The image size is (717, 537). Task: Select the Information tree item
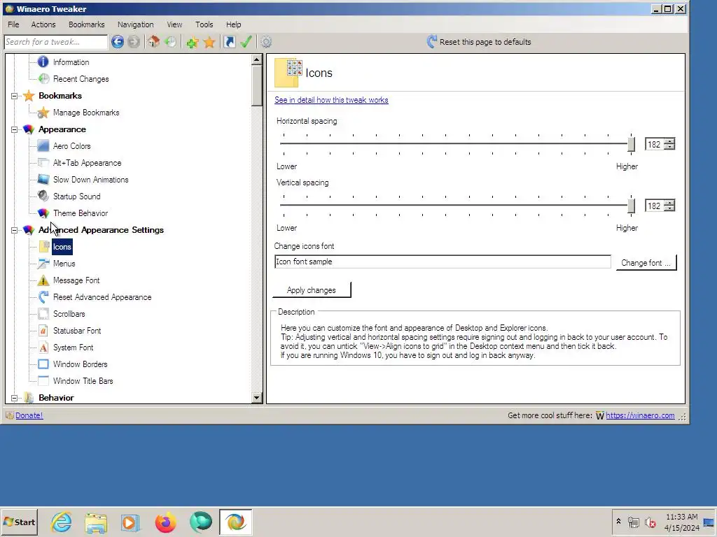point(71,62)
